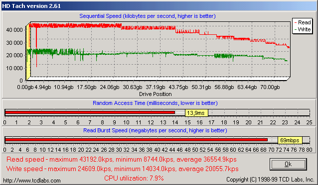Image resolution: width=318 pixels, height=185 pixels.
Task: Click the 40 000 y-axis label
Action: tap(14, 30)
